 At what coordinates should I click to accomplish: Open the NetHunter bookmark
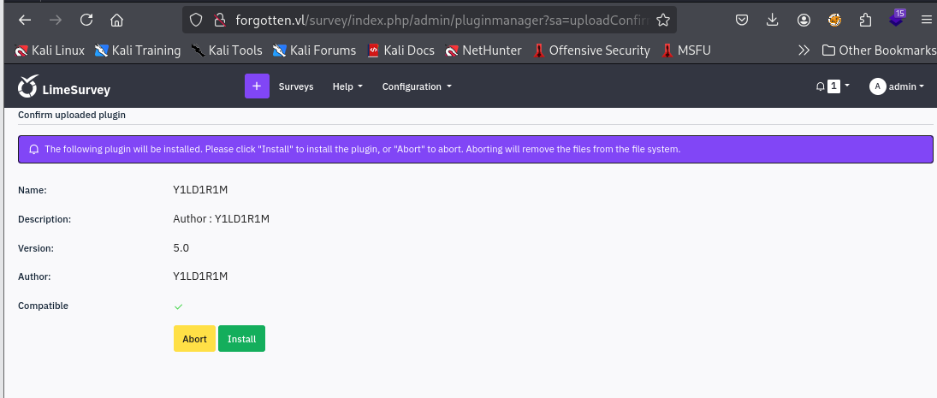483,50
